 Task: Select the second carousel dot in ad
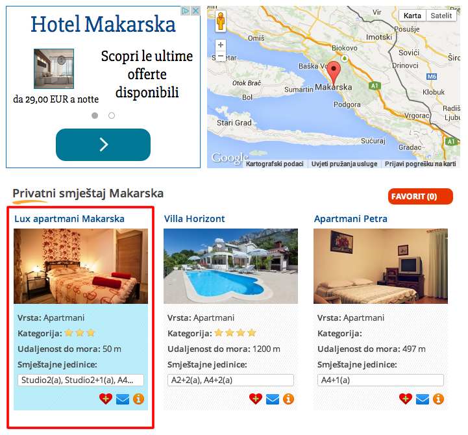pyautogui.click(x=112, y=116)
